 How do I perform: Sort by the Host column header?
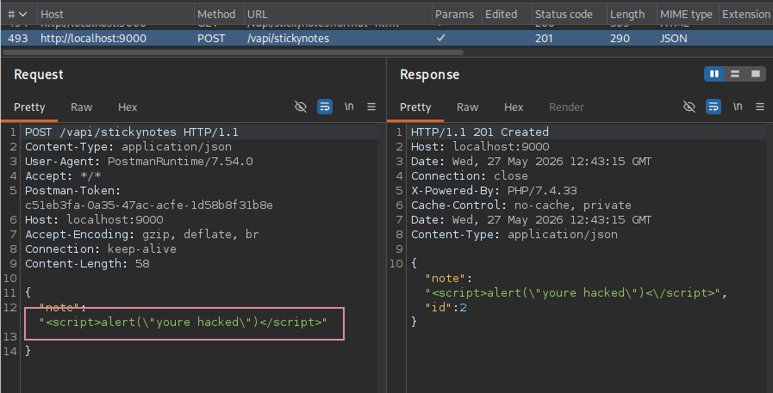point(52,15)
